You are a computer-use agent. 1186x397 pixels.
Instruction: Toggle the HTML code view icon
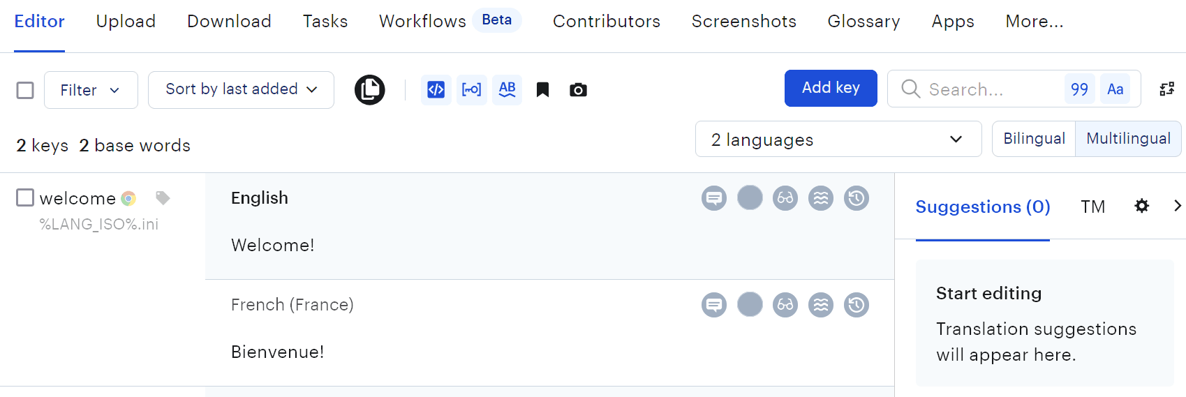coord(436,90)
